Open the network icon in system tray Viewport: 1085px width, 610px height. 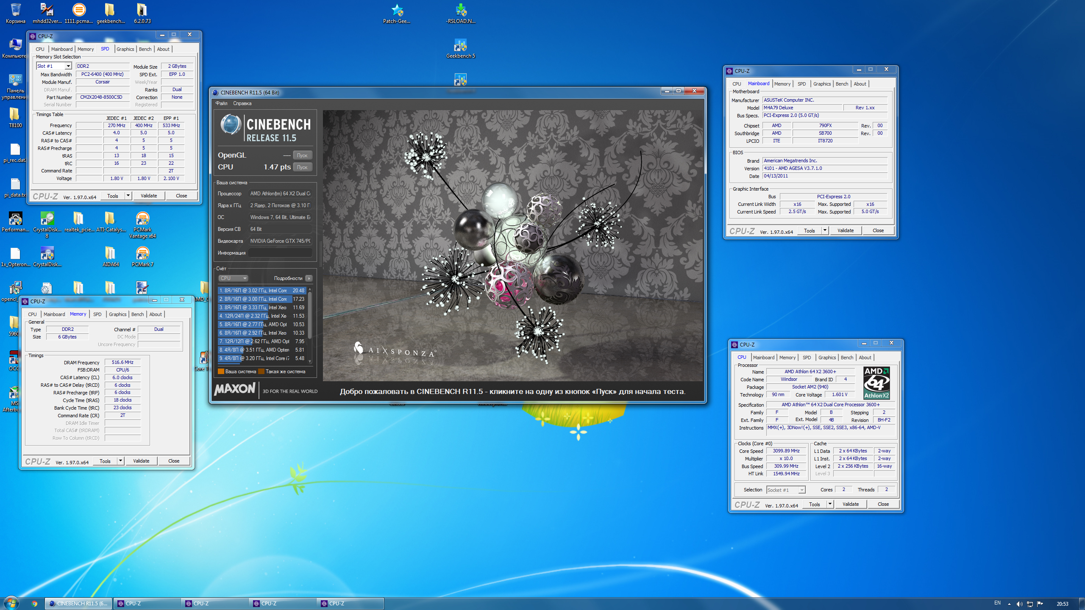point(1029,604)
